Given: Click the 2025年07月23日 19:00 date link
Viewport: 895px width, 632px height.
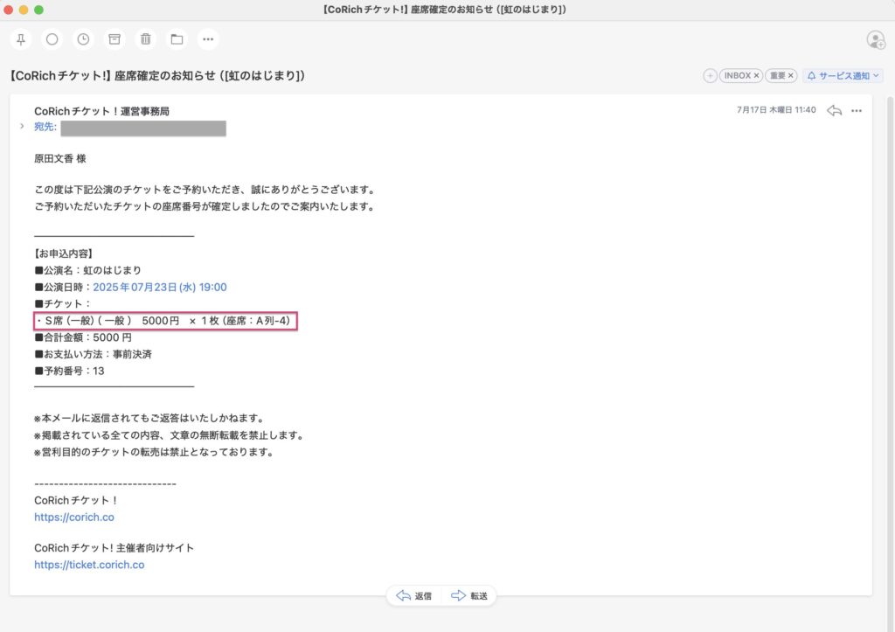Looking at the screenshot, I should [x=160, y=287].
